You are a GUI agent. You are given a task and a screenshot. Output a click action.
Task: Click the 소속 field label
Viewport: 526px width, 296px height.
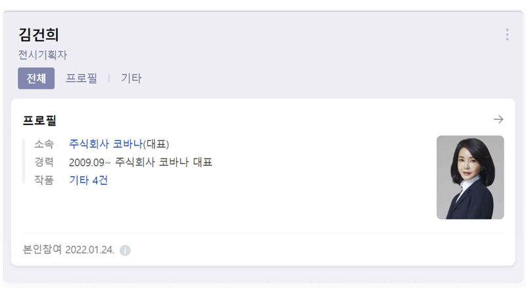[44, 144]
